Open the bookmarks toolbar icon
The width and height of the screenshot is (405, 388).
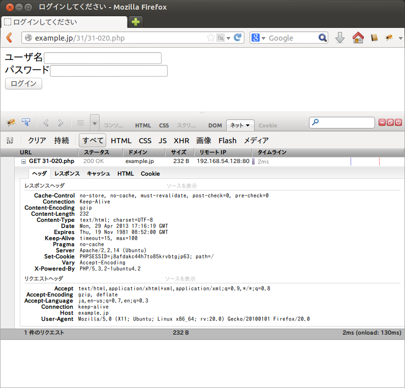click(375, 38)
